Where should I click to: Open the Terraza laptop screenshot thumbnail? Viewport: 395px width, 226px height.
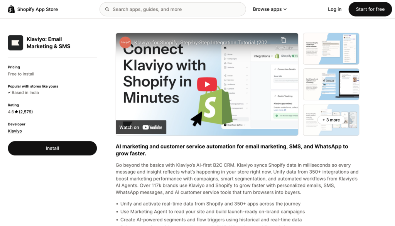331,84
